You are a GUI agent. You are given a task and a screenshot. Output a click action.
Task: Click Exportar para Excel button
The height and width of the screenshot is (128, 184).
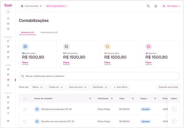coord(168,87)
